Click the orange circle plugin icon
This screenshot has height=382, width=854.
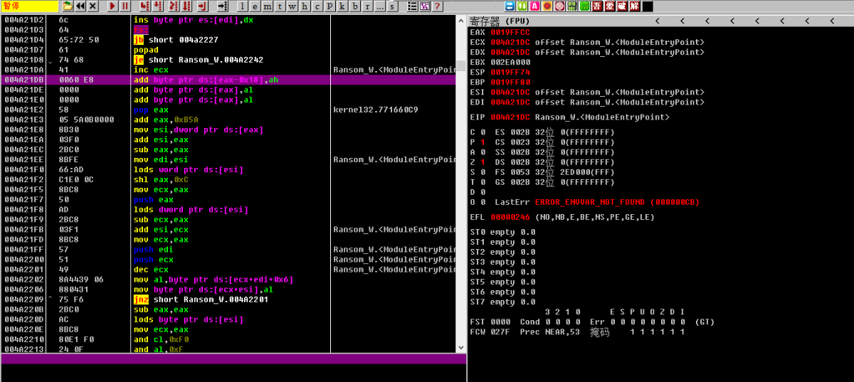[547, 6]
